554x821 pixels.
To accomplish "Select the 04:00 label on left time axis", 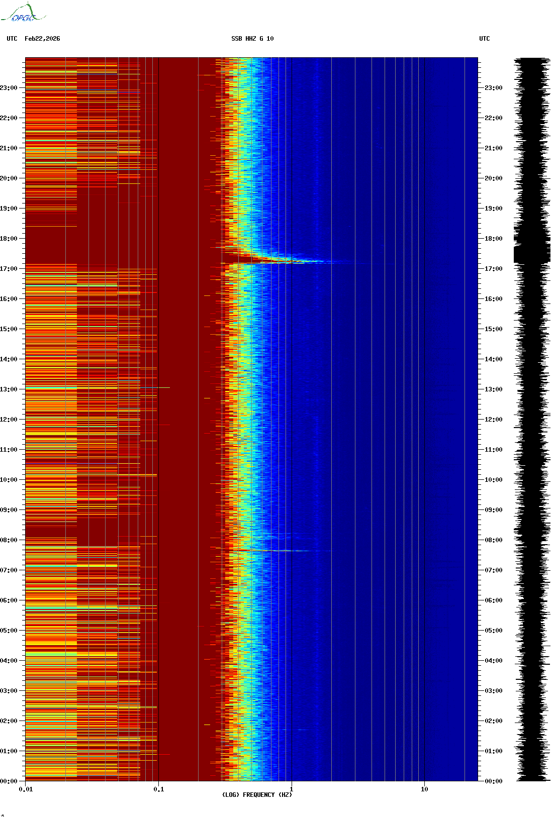I will tap(9, 661).
